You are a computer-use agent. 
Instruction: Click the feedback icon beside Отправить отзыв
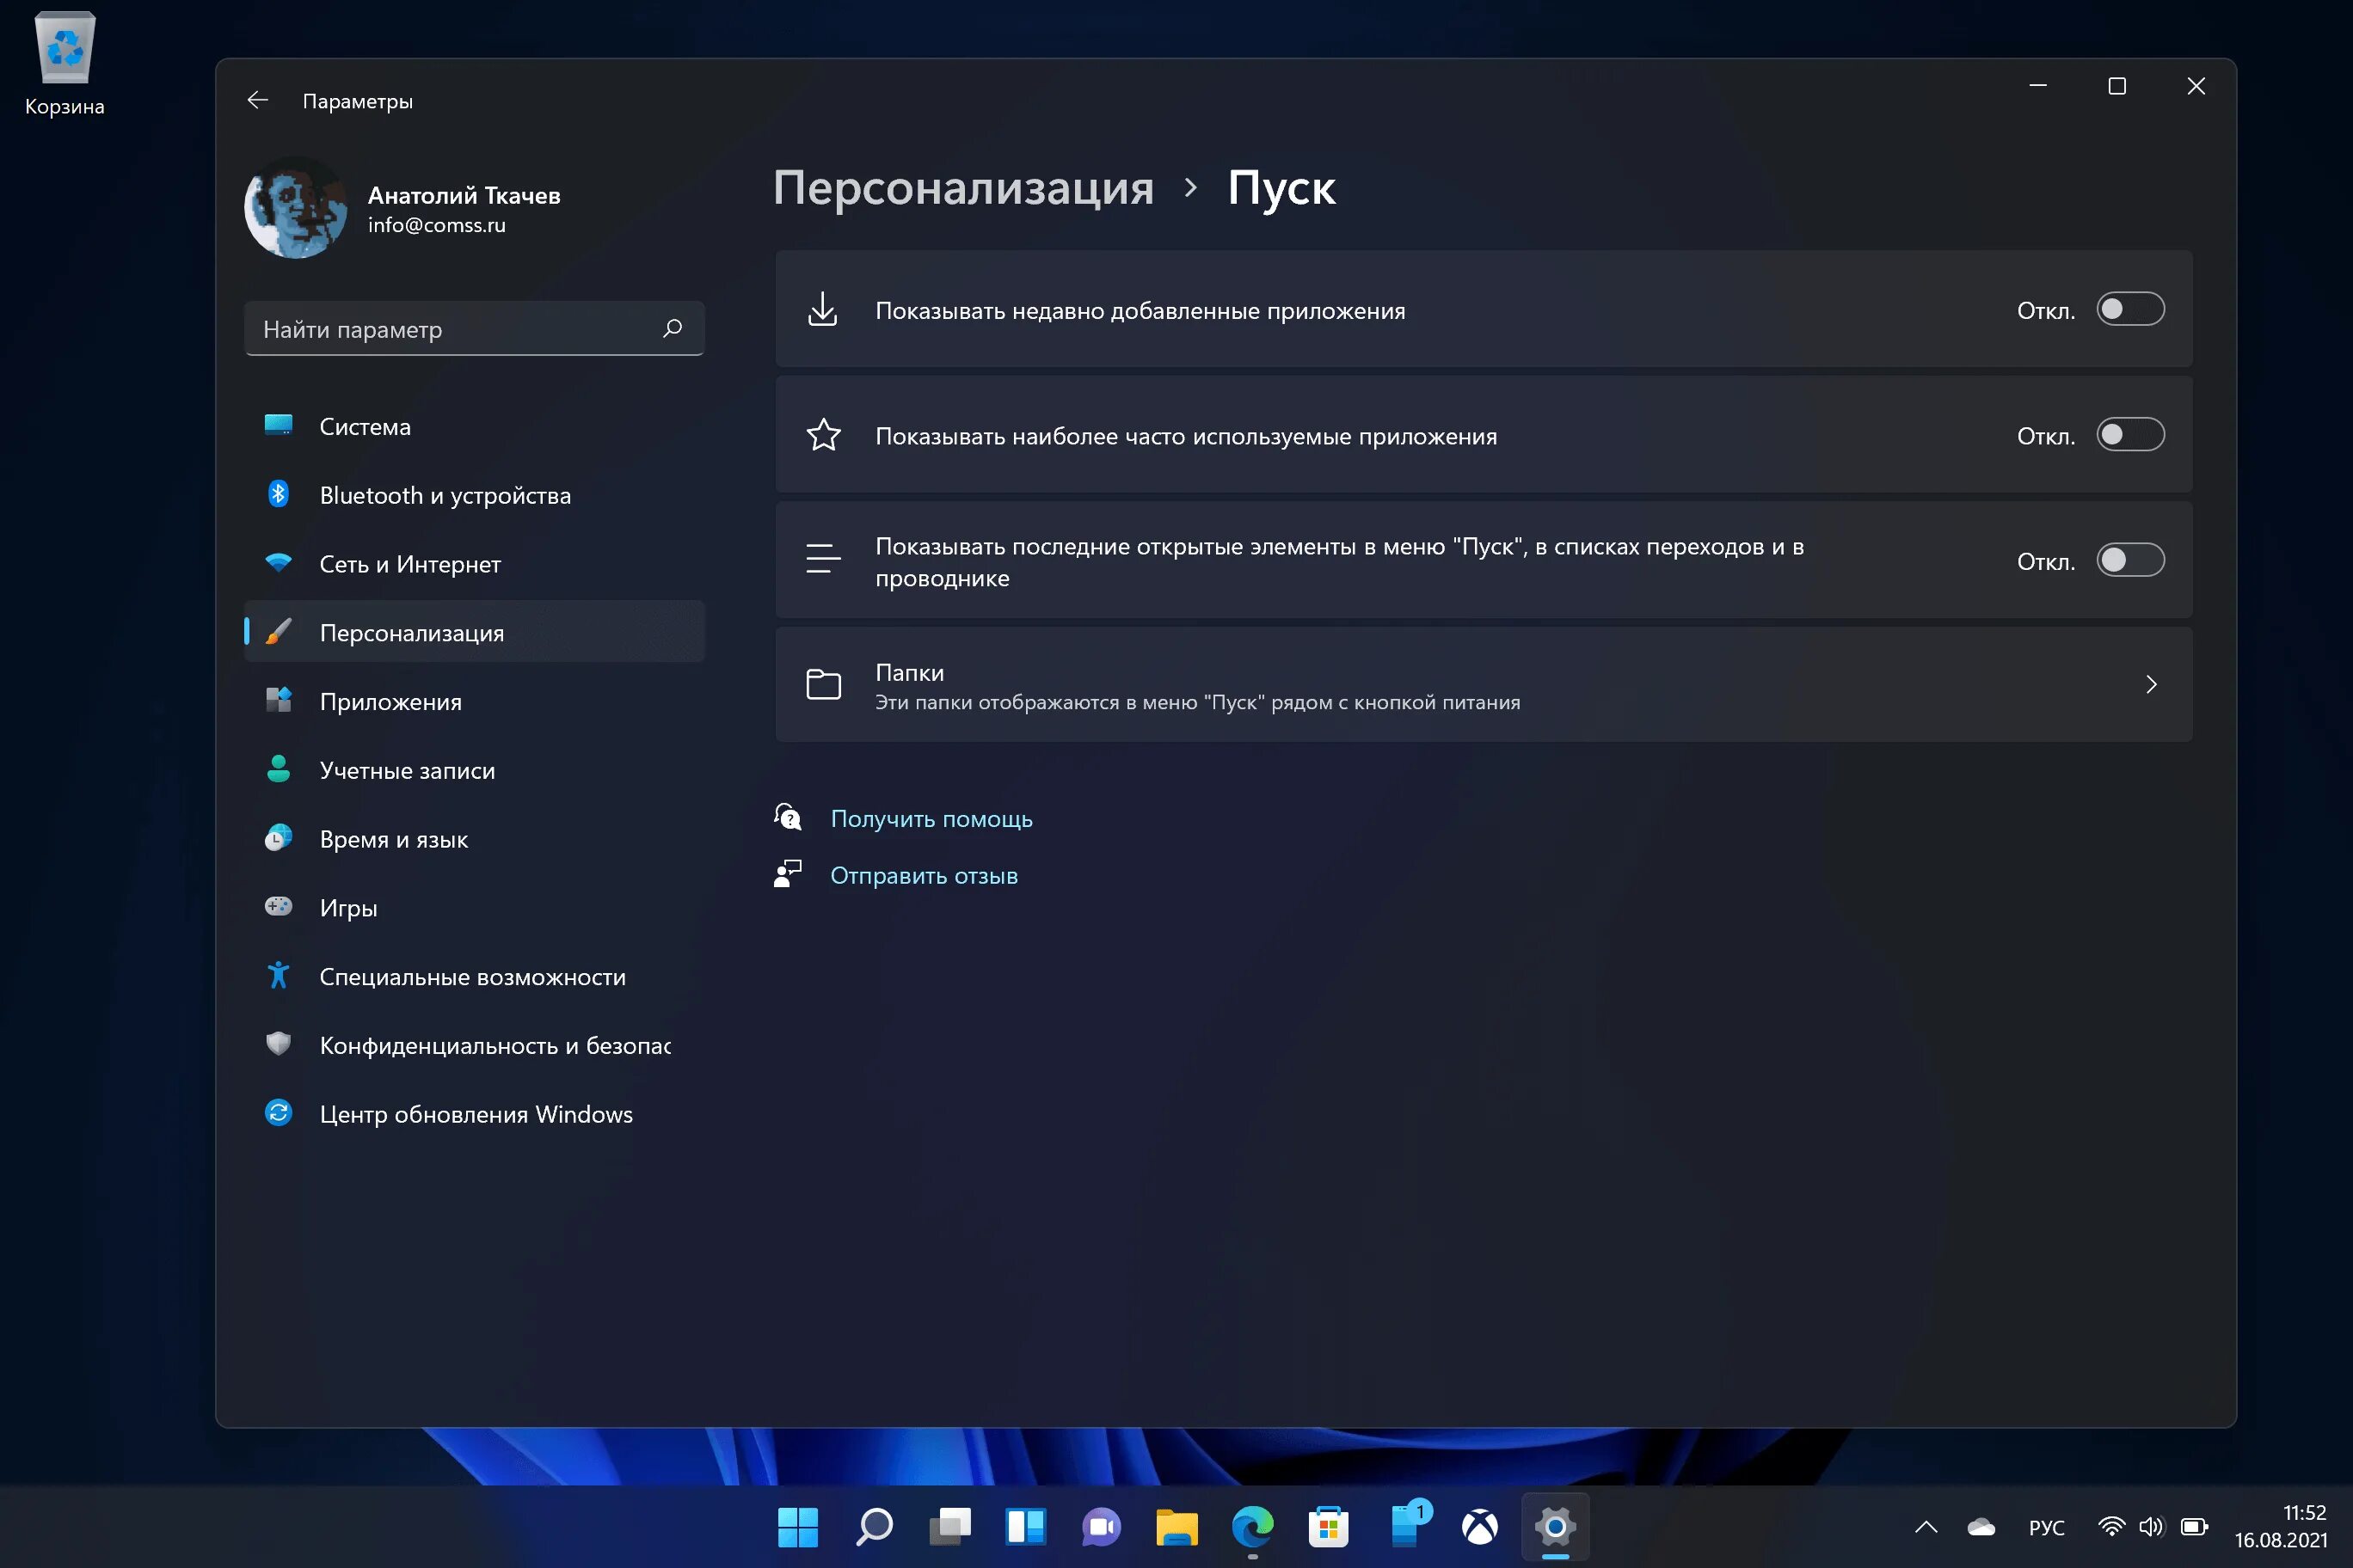coord(789,875)
